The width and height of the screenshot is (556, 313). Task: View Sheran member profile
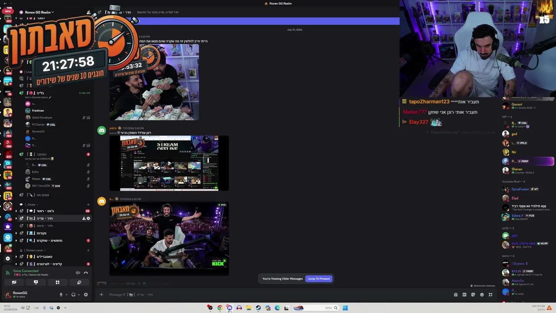517,170
